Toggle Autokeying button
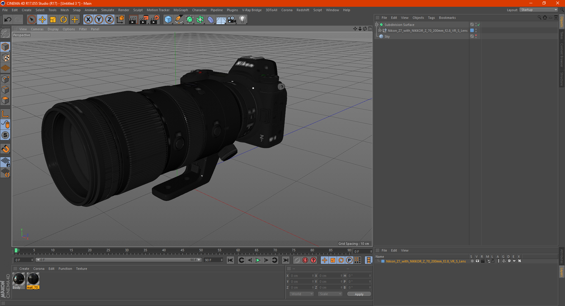Screen dimensions: 565x306 pyautogui.click(x=305, y=260)
